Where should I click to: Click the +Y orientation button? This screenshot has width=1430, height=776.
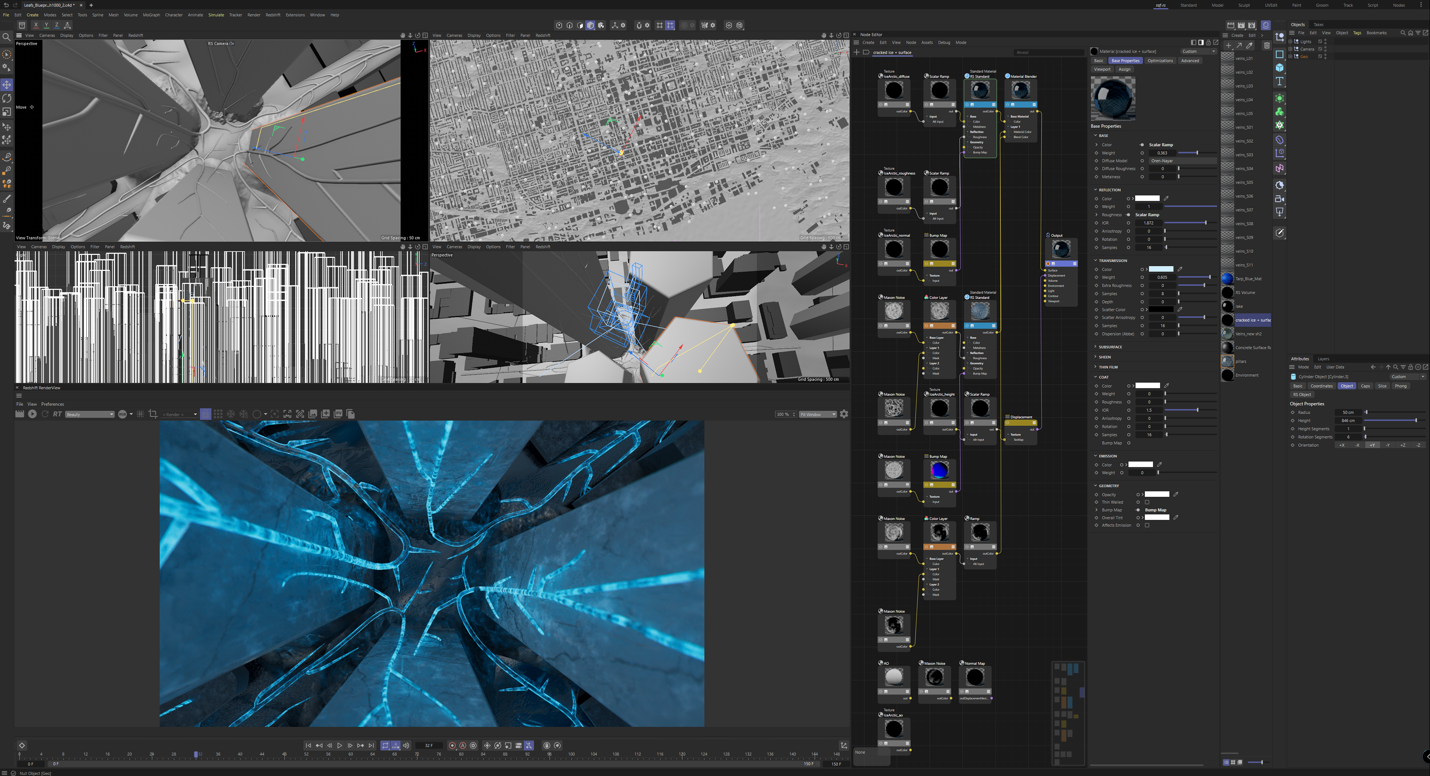pos(1372,445)
